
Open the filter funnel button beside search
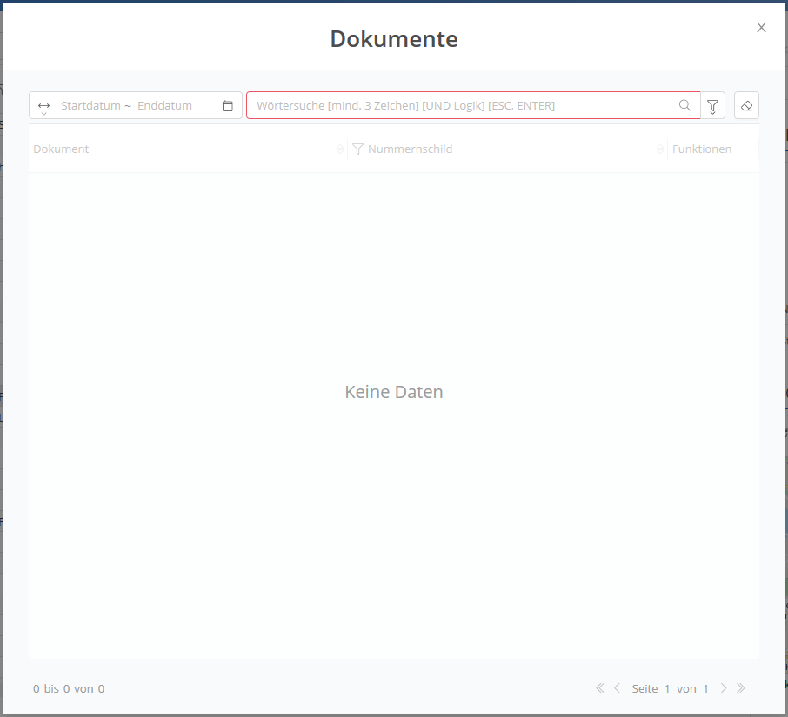click(713, 106)
